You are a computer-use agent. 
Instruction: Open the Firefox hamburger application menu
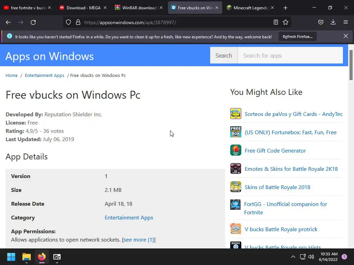pos(346,22)
